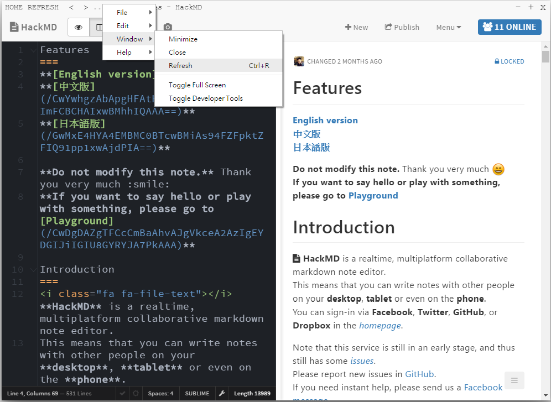Image resolution: width=551 pixels, height=402 pixels.
Task: Open the Facebook link
Action: pos(483,388)
